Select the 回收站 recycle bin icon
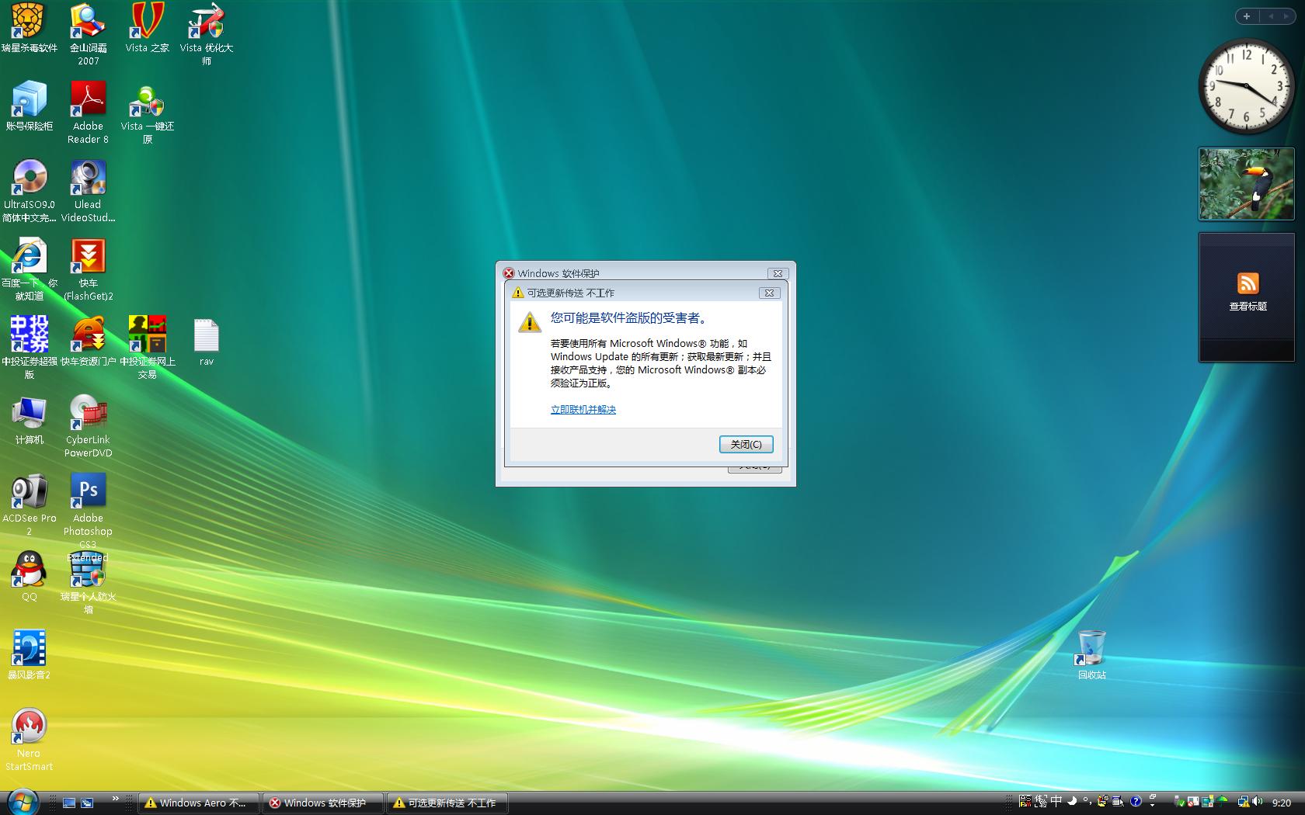 pos(1091,655)
